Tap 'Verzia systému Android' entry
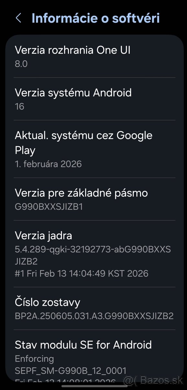This screenshot has width=187, height=390. 74,93
